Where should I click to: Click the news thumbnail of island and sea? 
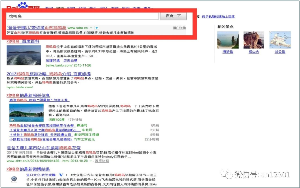click(x=26, y=113)
